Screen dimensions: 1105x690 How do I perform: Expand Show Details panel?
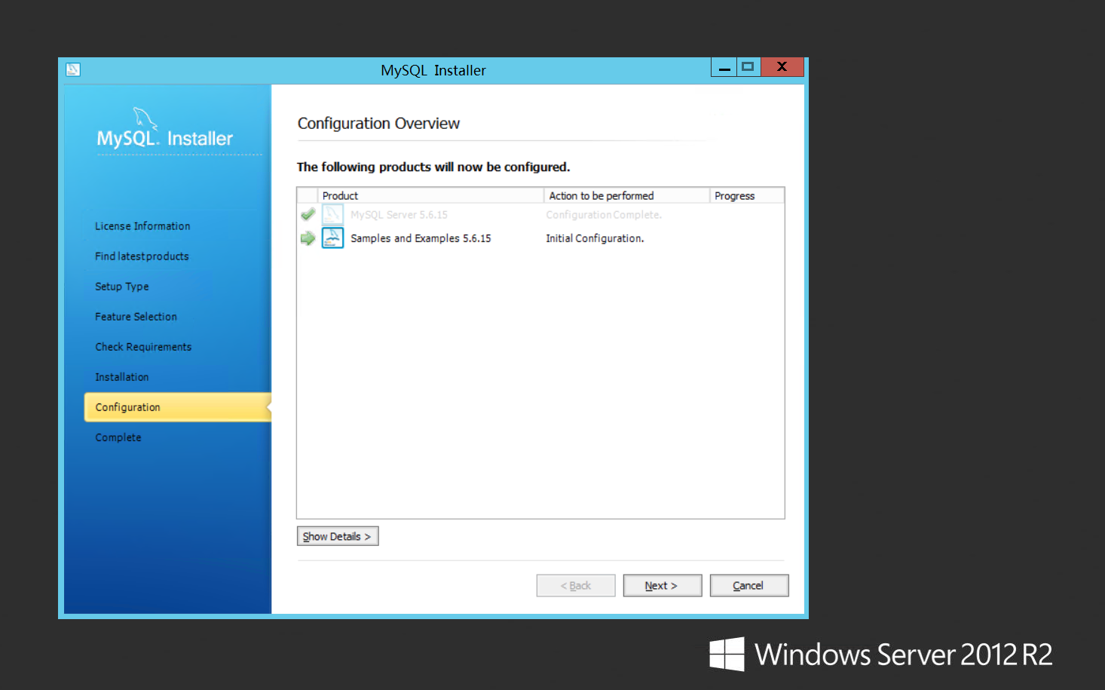pyautogui.click(x=338, y=536)
